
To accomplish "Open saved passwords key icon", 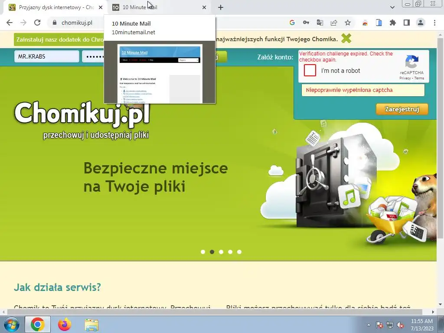I will pos(306,23).
